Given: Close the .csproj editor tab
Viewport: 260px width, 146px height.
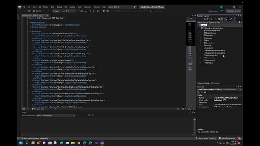Looking at the screenshot, I should tap(48, 16).
